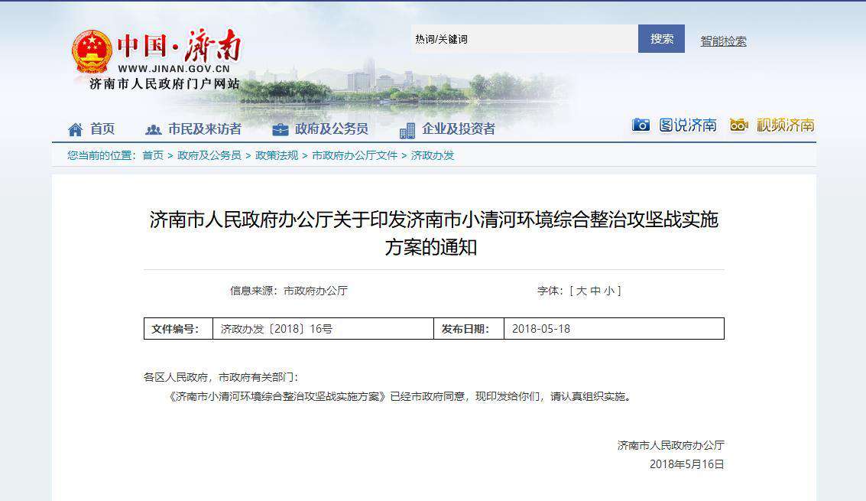866x501 pixels.
Task: Open the 首页 navigation item
Action: click(102, 129)
